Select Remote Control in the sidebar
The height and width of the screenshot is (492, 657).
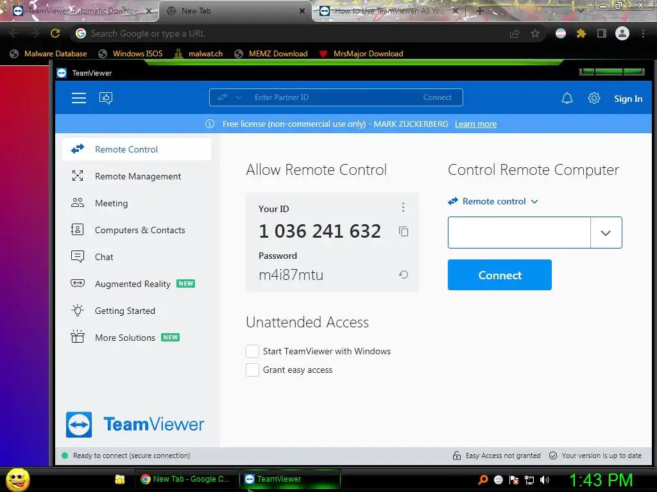(x=136, y=149)
